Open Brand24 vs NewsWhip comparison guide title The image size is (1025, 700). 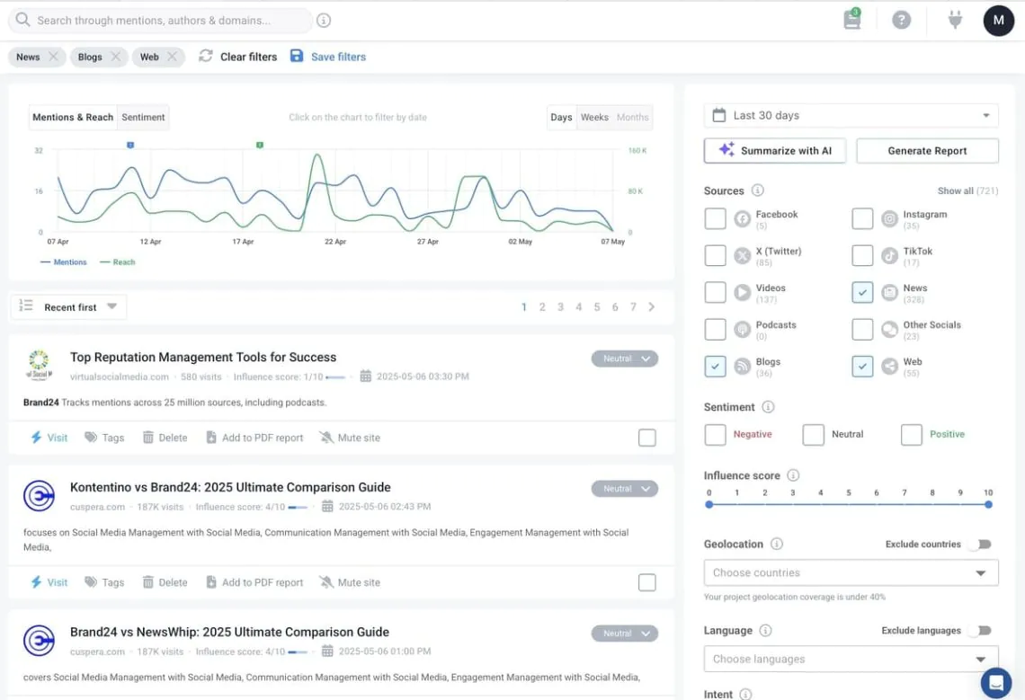click(x=229, y=632)
